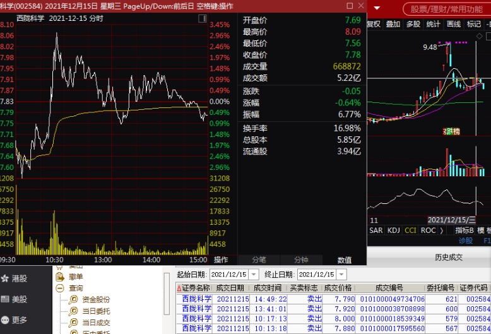Click the diamond icon above K-line chart
Viewport: 491px width, 334px height.
479,37
